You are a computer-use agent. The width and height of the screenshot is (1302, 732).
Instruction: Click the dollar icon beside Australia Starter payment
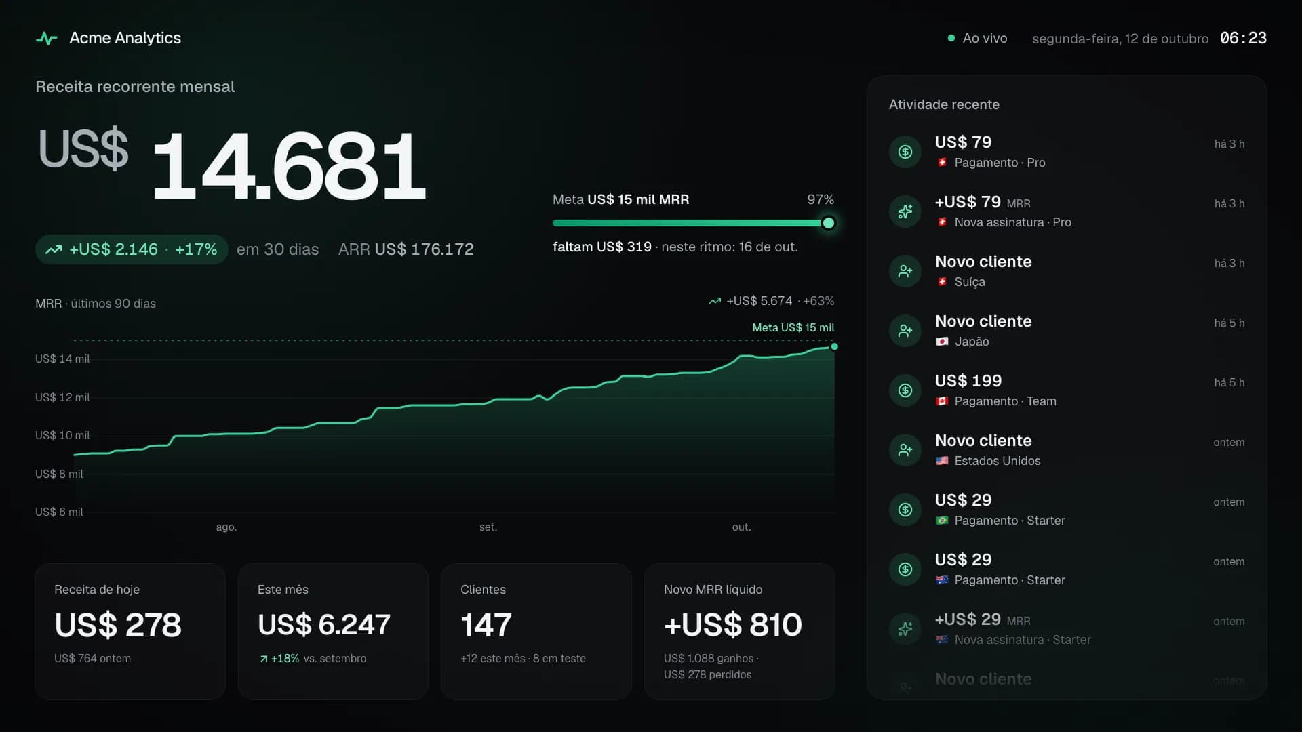905,569
